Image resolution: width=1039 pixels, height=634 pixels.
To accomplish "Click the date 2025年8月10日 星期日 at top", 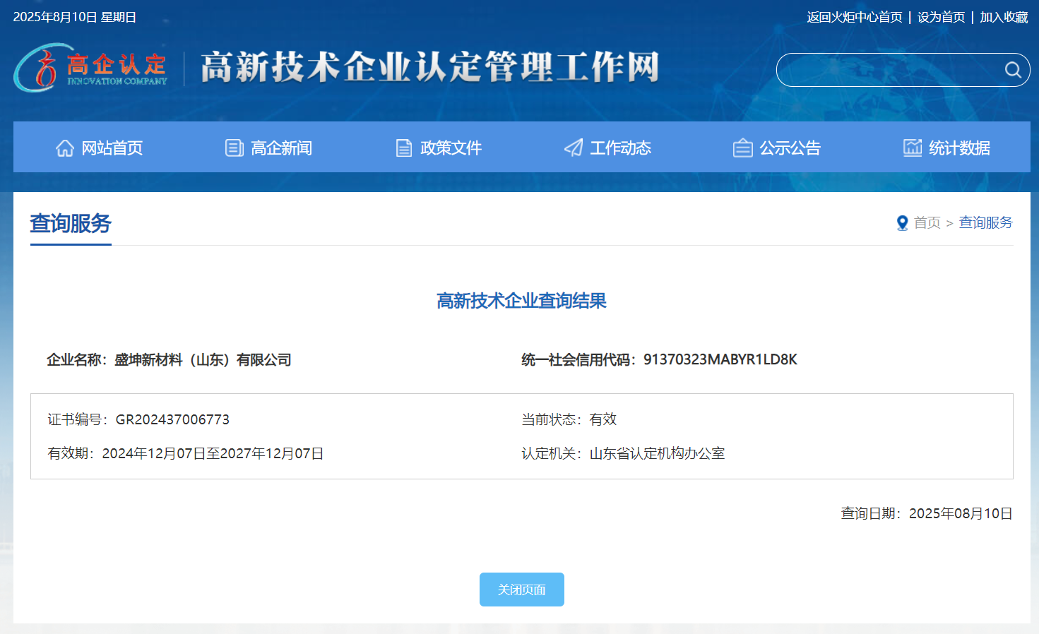I will (75, 17).
